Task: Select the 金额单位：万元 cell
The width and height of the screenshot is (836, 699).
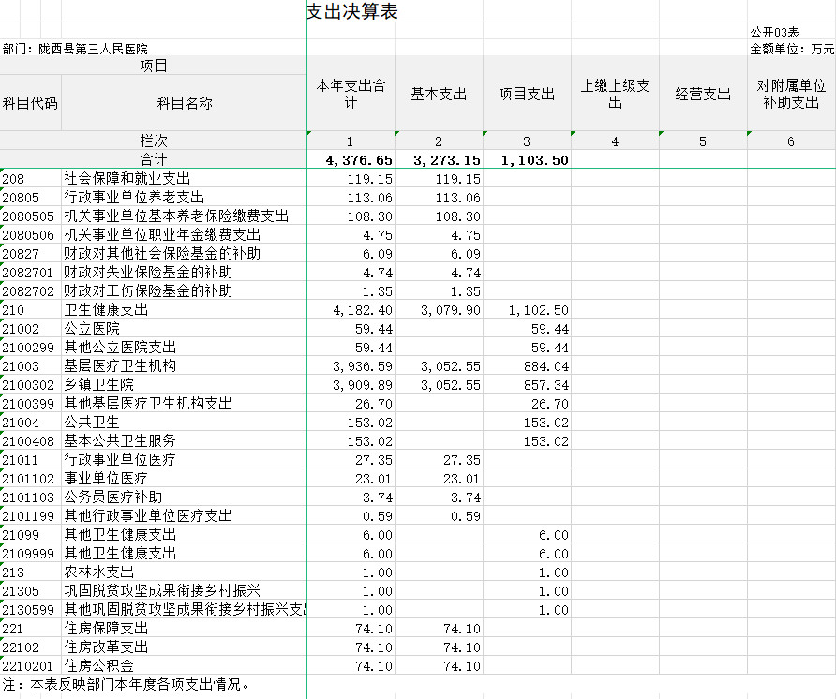Action: [x=792, y=49]
